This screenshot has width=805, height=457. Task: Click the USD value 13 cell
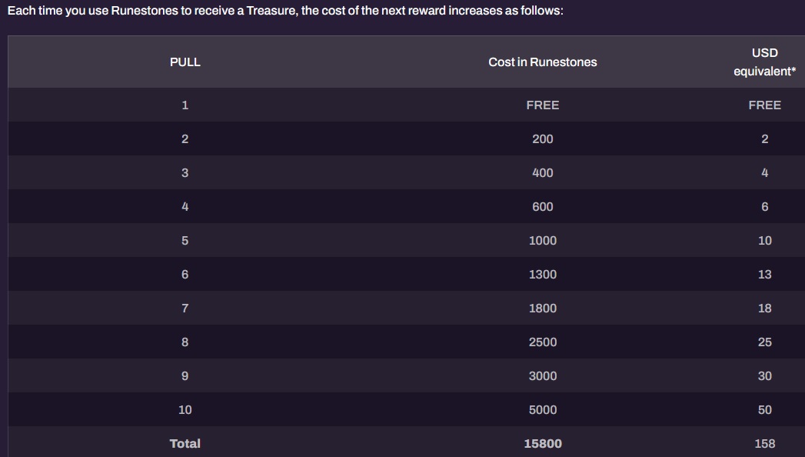click(x=764, y=275)
